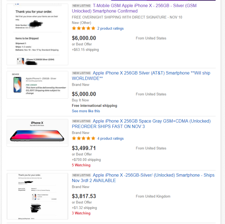
Task: Open the '2 product ratings' link
Action: tap(110, 28)
